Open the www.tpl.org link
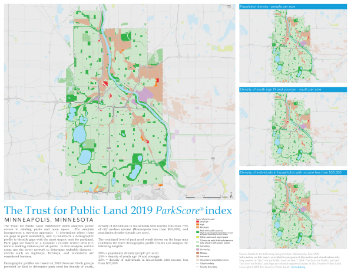Image resolution: width=351 pixels, height=272 pixels. point(299,267)
